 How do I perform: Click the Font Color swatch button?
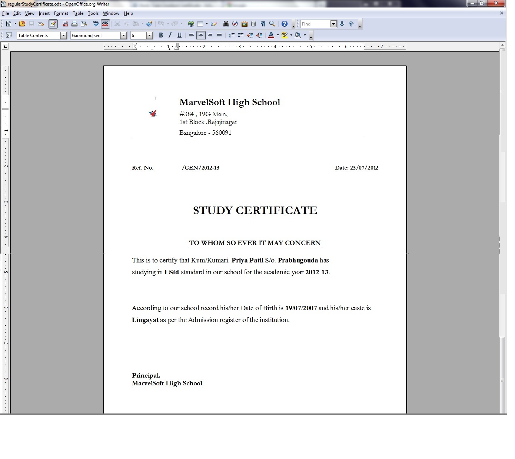[271, 36]
